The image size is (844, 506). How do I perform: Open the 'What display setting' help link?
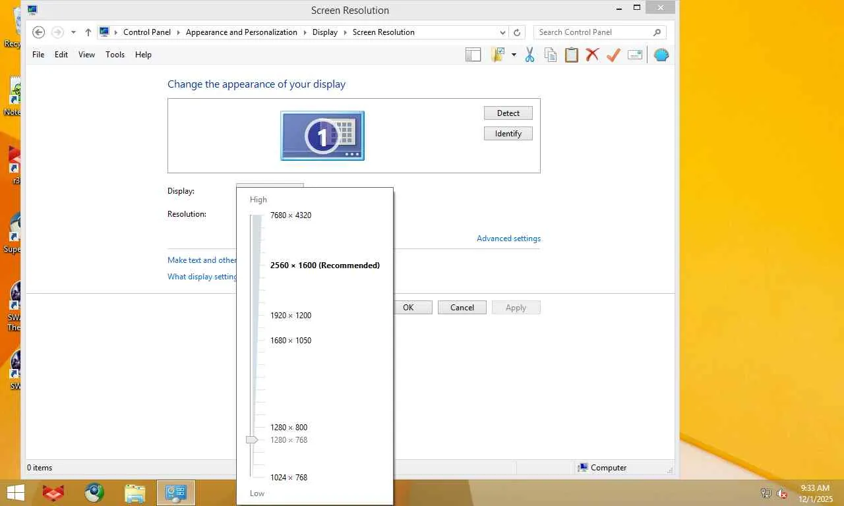point(202,277)
